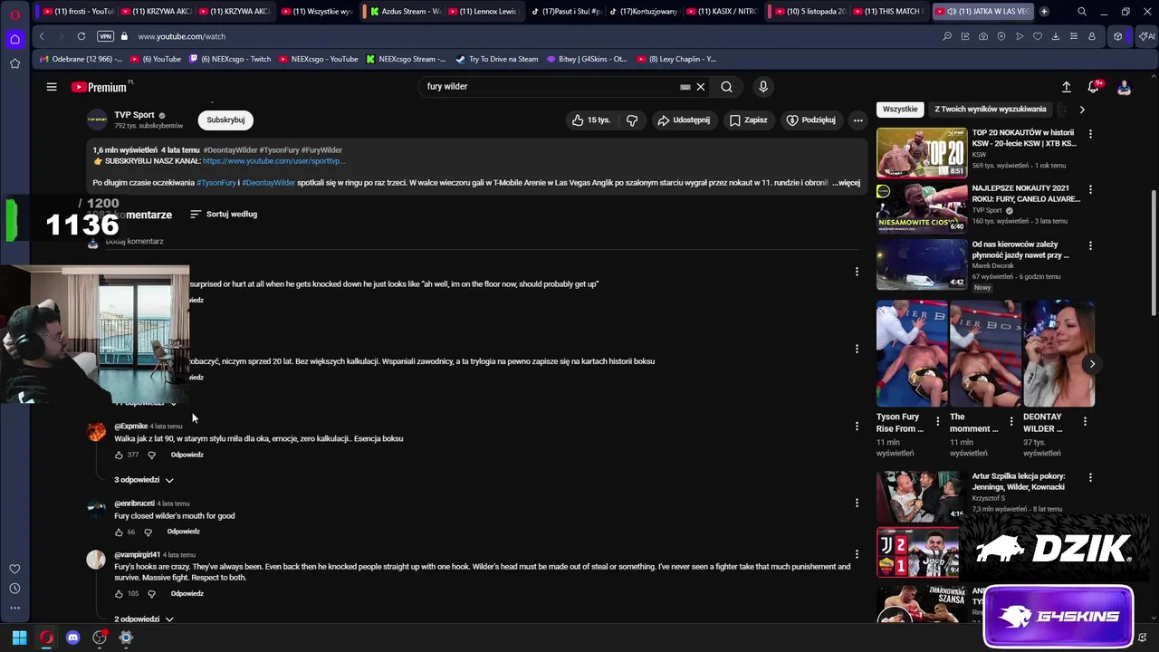Open Discord from the taskbar

pos(72,638)
